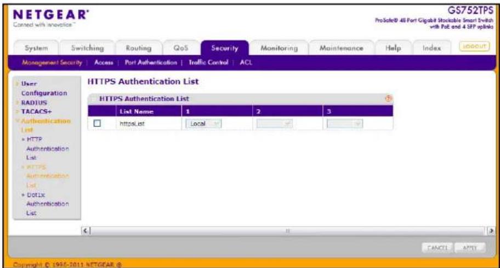Click the NETGEAR logo
This screenshot has height=268, width=500.
[50, 15]
